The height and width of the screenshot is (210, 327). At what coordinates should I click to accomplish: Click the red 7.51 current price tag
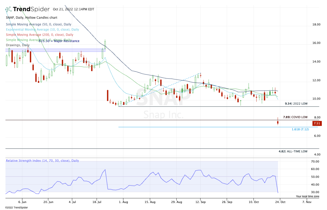[316, 123]
